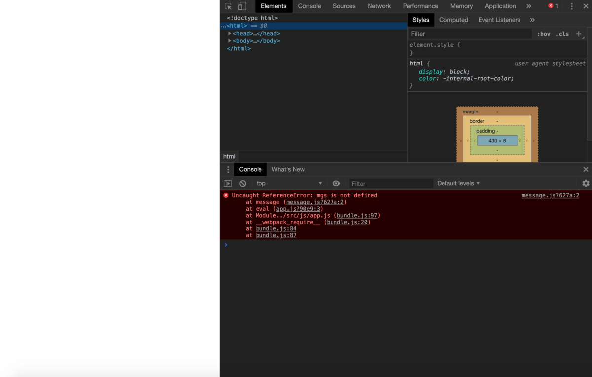Open the Computed styles tab

click(453, 20)
